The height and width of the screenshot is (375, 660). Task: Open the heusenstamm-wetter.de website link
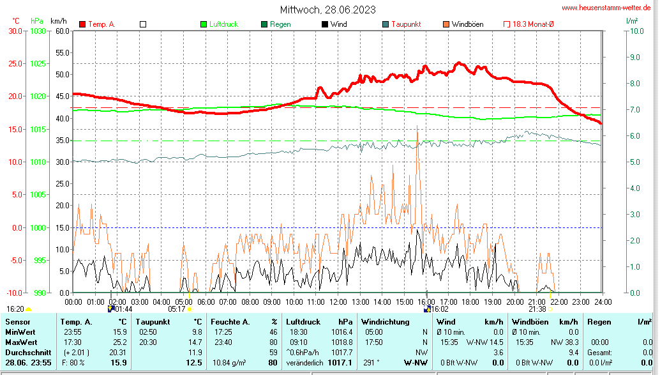(606, 8)
